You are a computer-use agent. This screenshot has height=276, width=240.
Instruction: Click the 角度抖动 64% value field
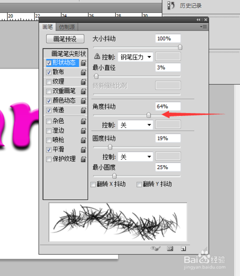[168, 106]
